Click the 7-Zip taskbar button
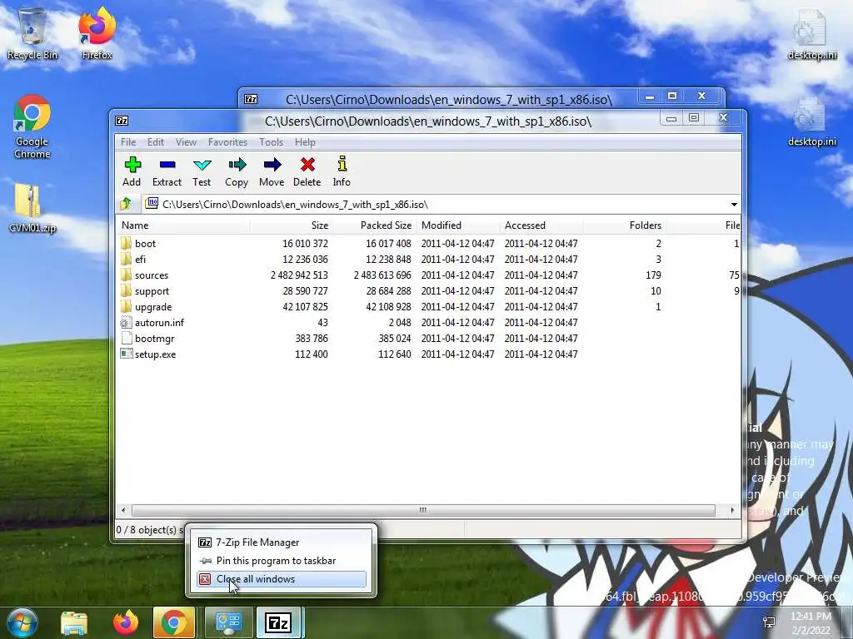The width and height of the screenshot is (853, 639). tap(279, 622)
